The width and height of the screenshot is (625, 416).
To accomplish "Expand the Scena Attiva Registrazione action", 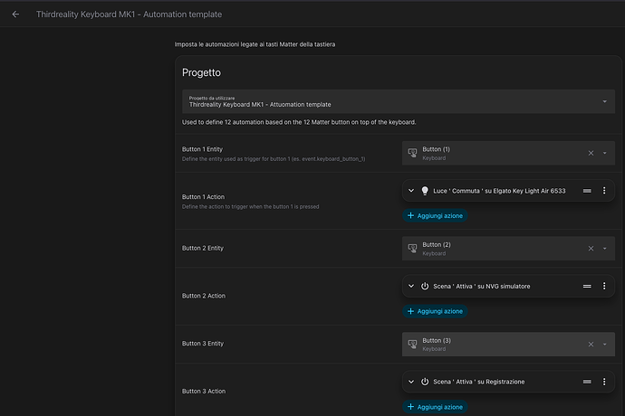I will 411,382.
